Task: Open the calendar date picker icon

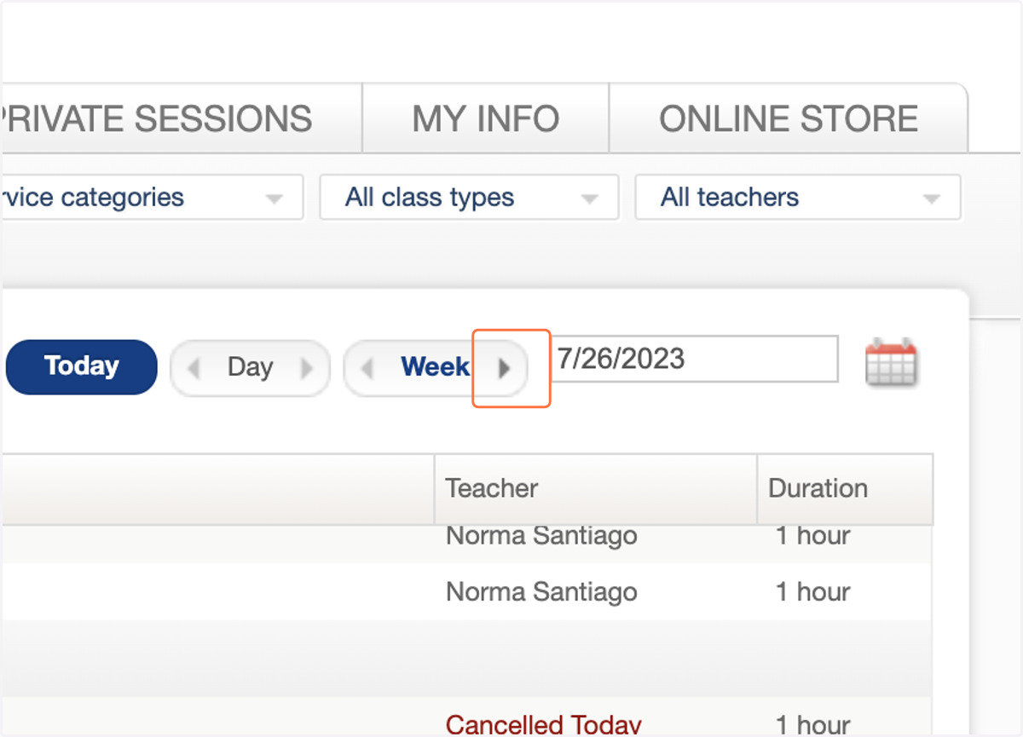Action: [891, 362]
